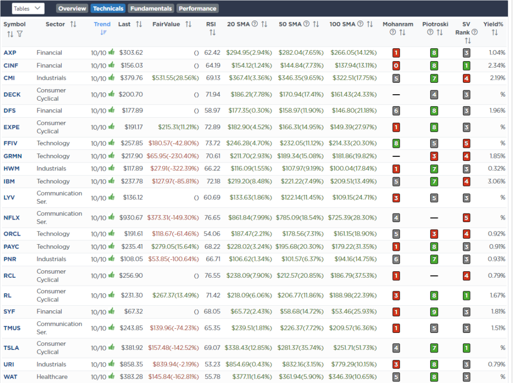513x383 pixels.
Task: Click thumbs-up trend icon for AXP
Action: point(112,52)
